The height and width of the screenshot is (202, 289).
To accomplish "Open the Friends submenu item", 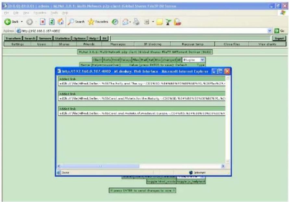I will [x=89, y=44].
